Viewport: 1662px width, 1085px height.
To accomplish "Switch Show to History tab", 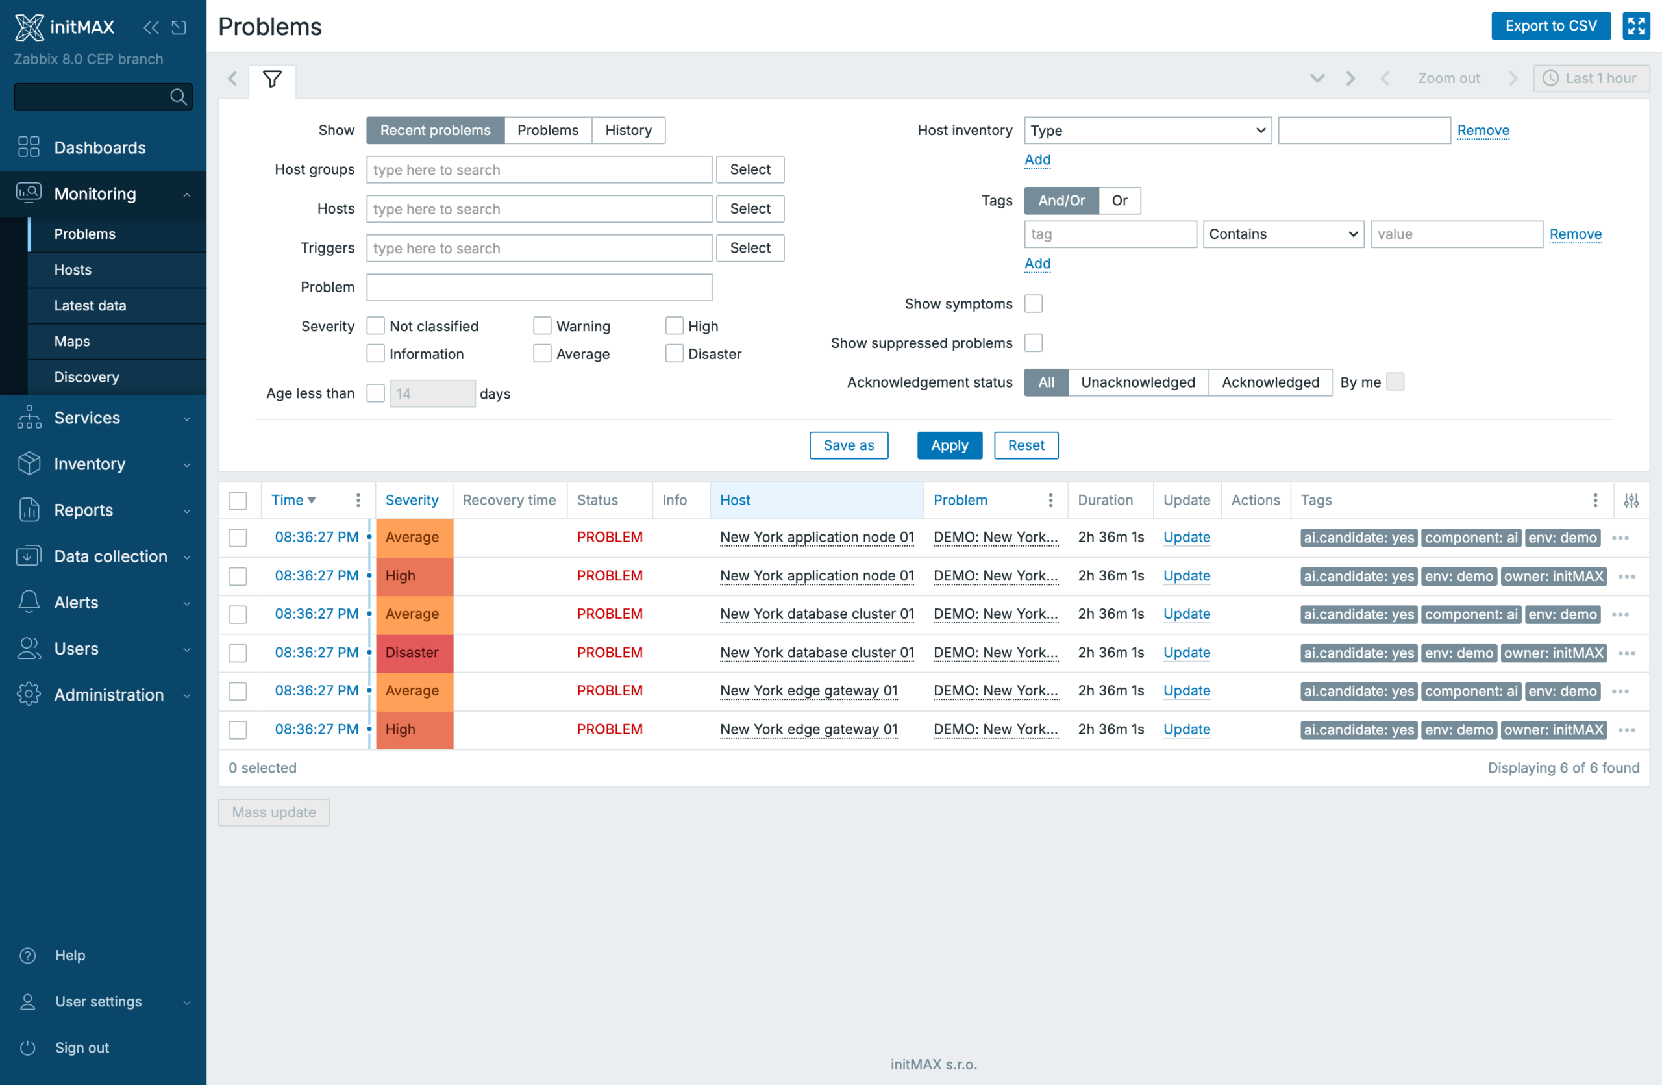I will pos(628,131).
